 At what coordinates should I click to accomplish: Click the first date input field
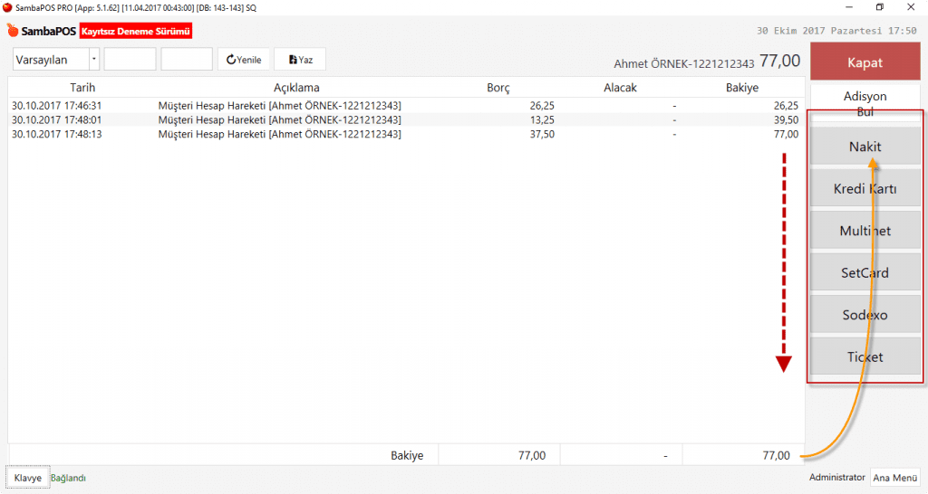pyautogui.click(x=130, y=60)
